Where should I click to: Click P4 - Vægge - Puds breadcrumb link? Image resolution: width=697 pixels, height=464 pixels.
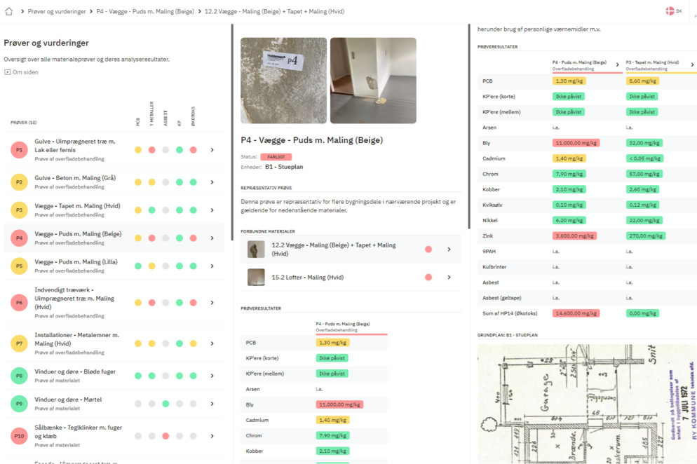pyautogui.click(x=145, y=11)
